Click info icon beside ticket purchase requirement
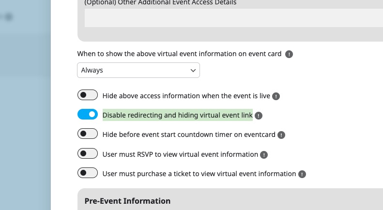Viewport: 383px width, 210px height. pos(302,174)
